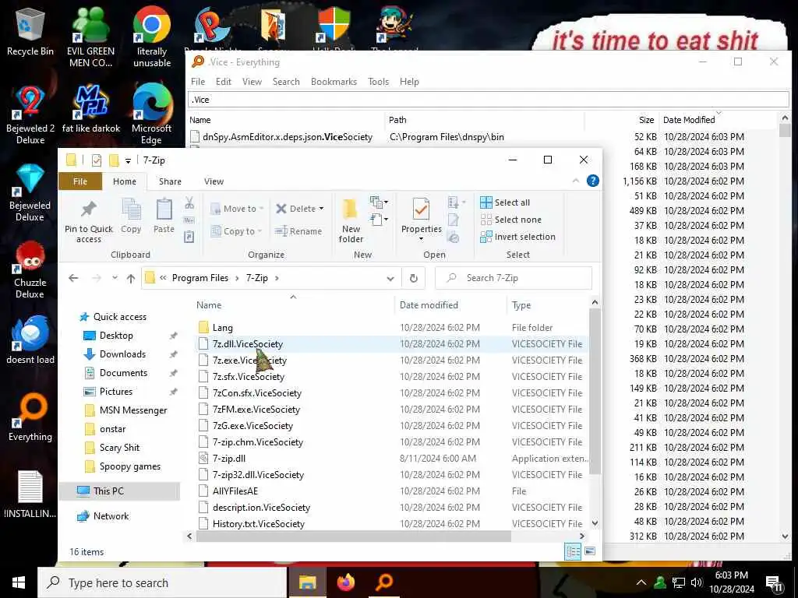Click the horizontal scrollbar in file list

353,536
